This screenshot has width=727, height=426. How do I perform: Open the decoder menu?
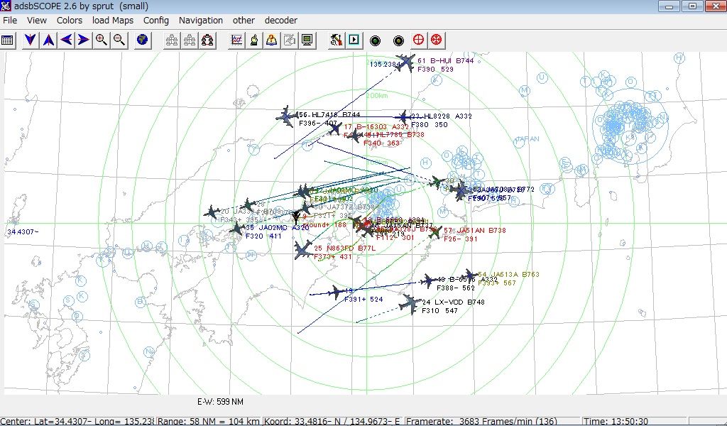click(280, 21)
